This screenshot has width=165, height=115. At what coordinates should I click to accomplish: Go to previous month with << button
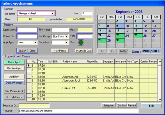click(102, 51)
